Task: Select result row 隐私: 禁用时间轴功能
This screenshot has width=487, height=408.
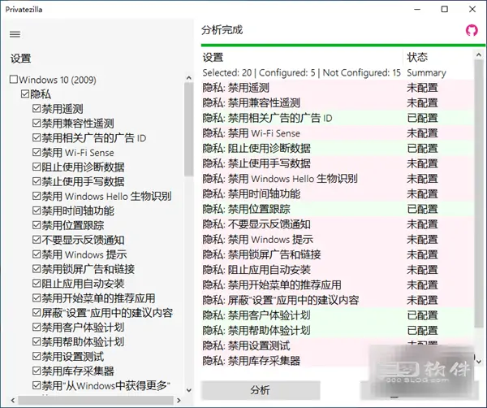Action: click(338, 194)
